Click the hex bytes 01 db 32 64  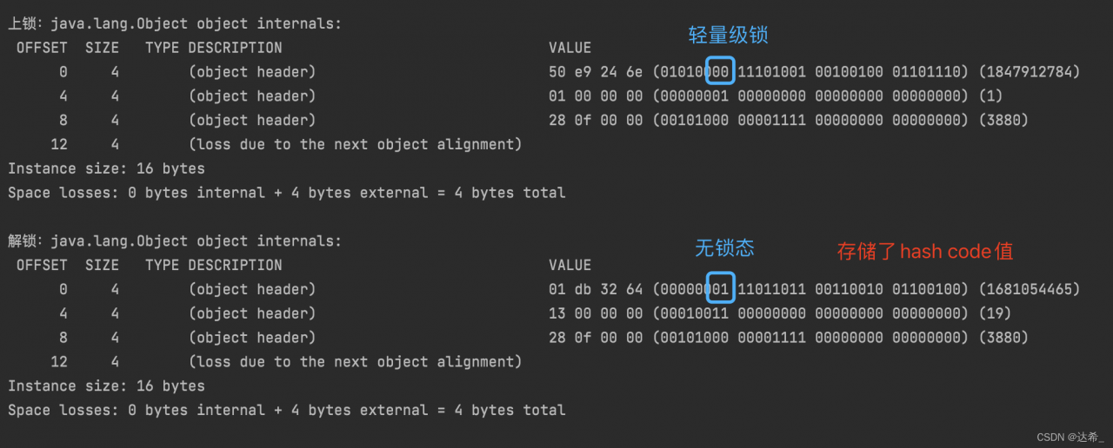(x=596, y=289)
